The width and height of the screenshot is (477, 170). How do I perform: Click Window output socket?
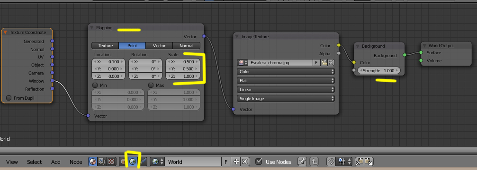pyautogui.click(x=52, y=81)
